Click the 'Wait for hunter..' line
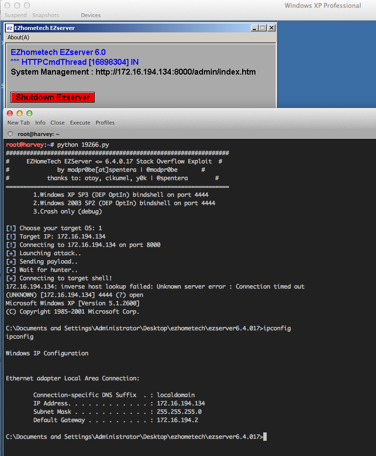 (x=42, y=270)
